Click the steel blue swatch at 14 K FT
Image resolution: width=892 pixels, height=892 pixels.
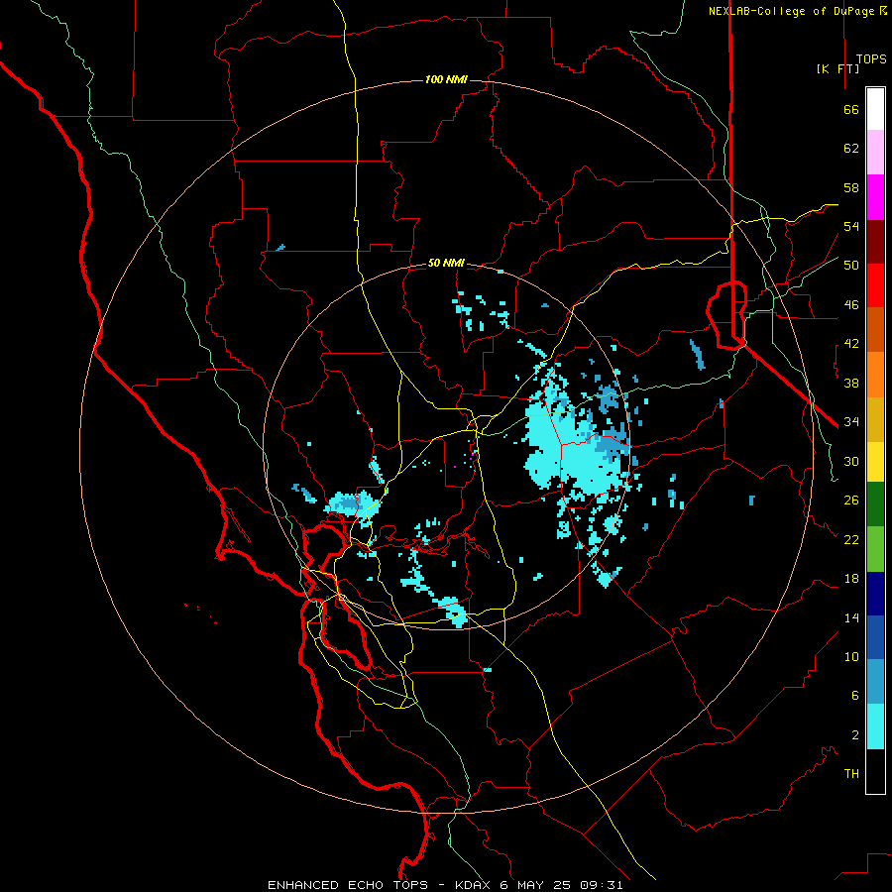[875, 682]
